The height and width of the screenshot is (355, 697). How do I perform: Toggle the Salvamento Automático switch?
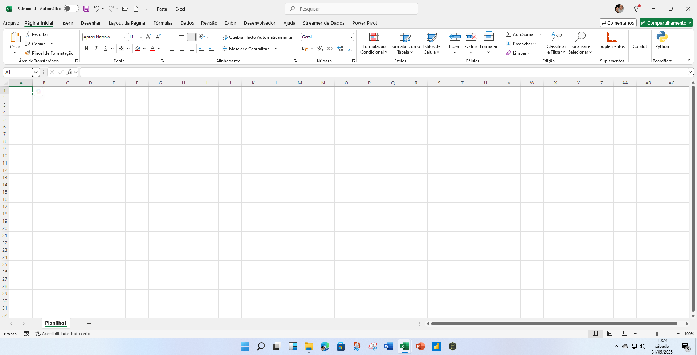71,9
